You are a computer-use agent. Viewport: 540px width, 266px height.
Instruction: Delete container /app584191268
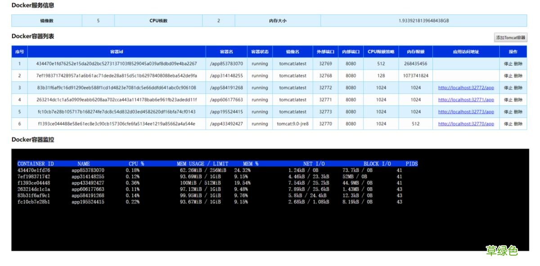pyautogui.click(x=517, y=88)
